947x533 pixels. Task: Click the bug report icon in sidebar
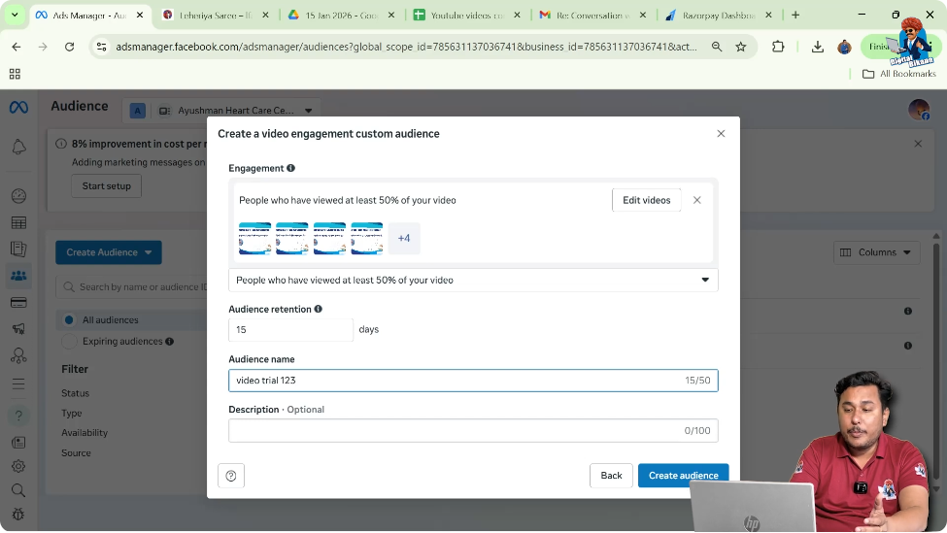pyautogui.click(x=18, y=515)
